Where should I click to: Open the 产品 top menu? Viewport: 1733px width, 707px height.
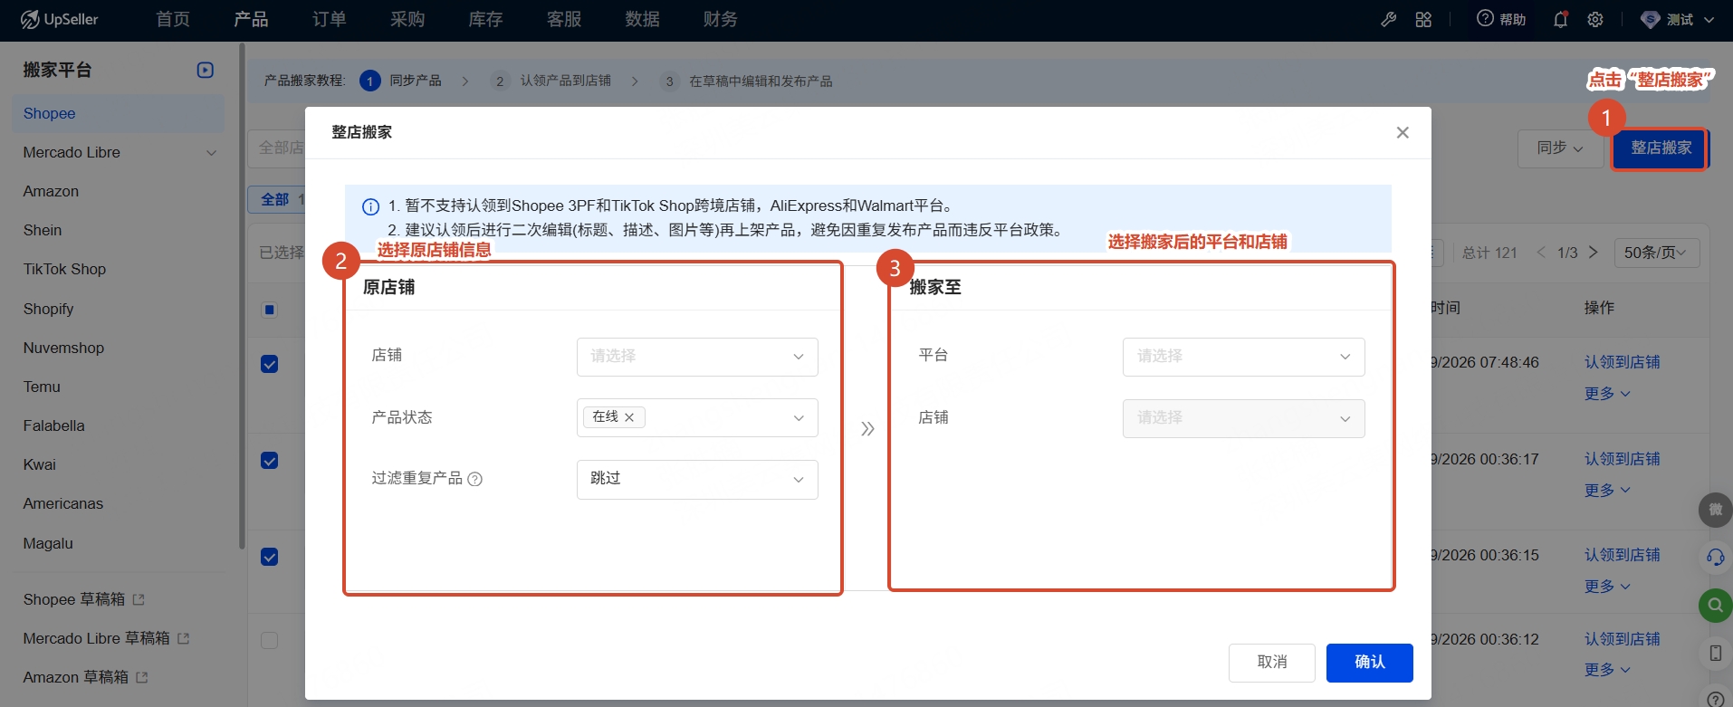tap(251, 19)
